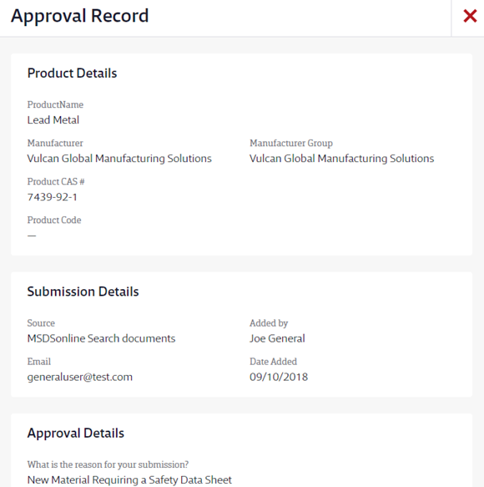This screenshot has width=484, height=487.
Task: Click the empty Product Code dash
Action: click(x=32, y=236)
